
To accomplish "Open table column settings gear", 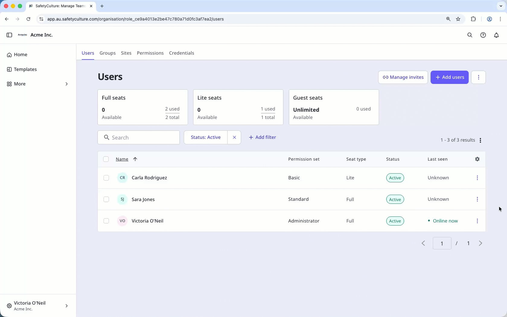I will pos(477,159).
